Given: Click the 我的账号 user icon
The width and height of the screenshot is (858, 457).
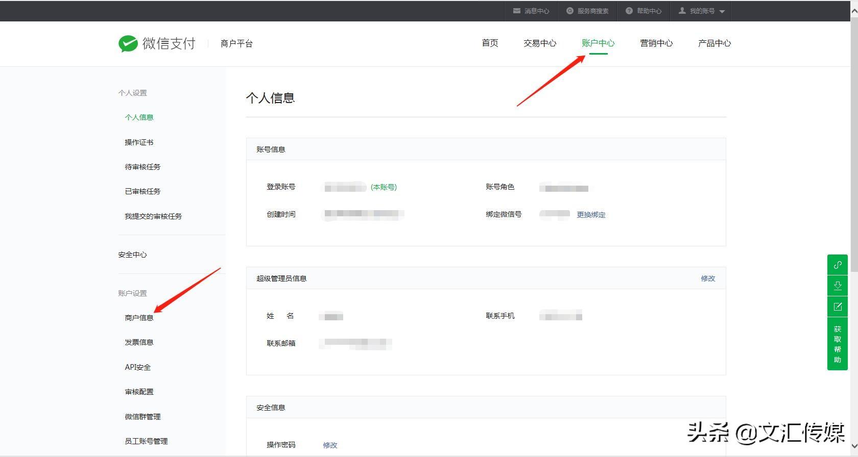Looking at the screenshot, I should pyautogui.click(x=682, y=11).
